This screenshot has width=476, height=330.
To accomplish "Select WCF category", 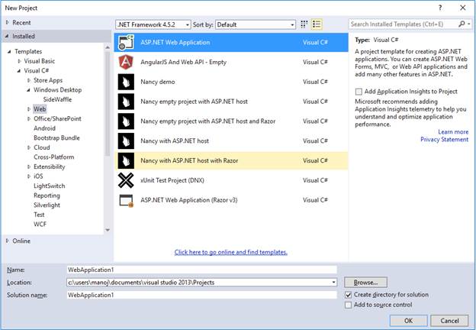I will 40,225.
